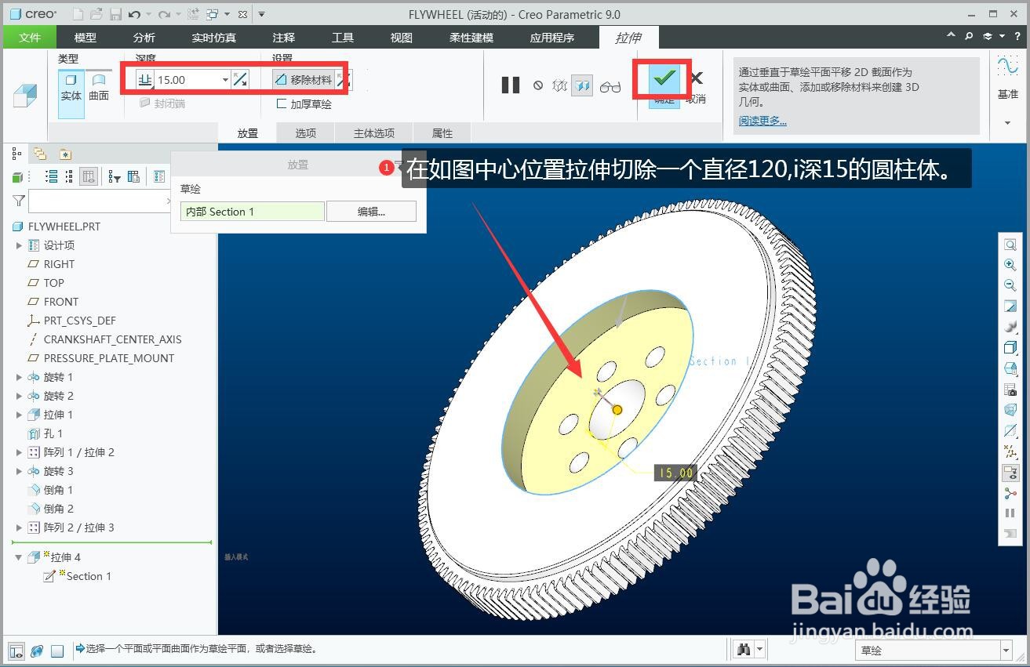Image resolution: width=1030 pixels, height=667 pixels.
Task: Expand the 设计项 tree node
Action: click(20, 245)
